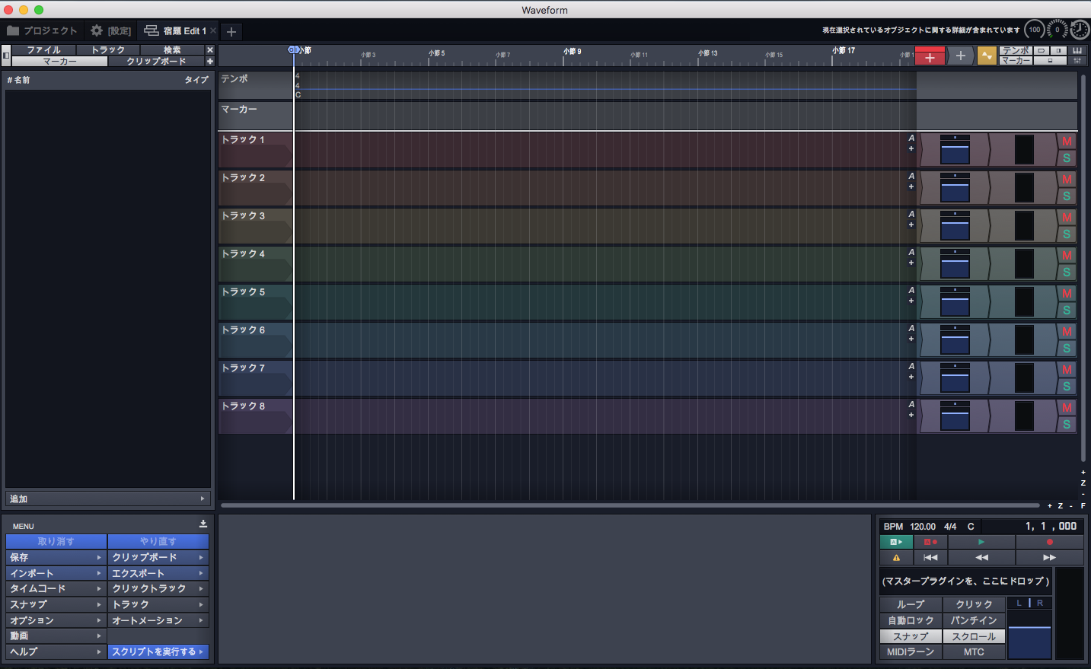Click the grey plus arrow-shaped button

click(961, 56)
